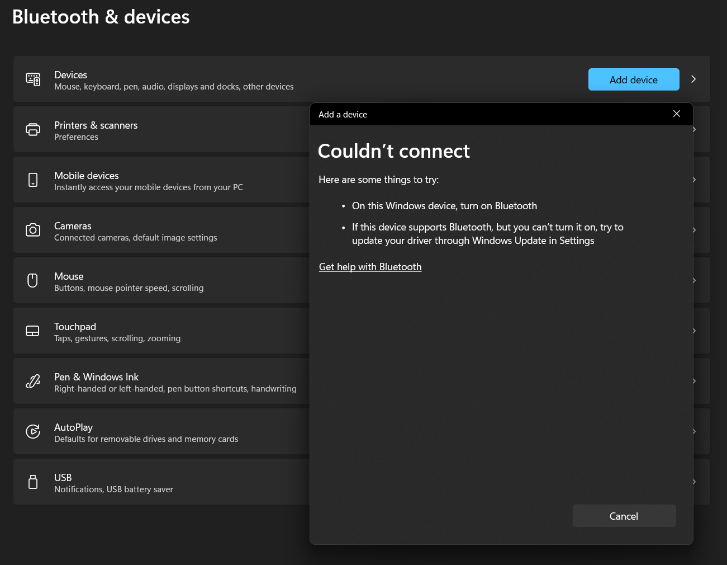The image size is (727, 565).
Task: Cancel the Add a device dialog
Action: (624, 516)
